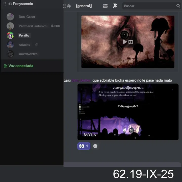Click the pop-out icon on video embed

(131, 42)
